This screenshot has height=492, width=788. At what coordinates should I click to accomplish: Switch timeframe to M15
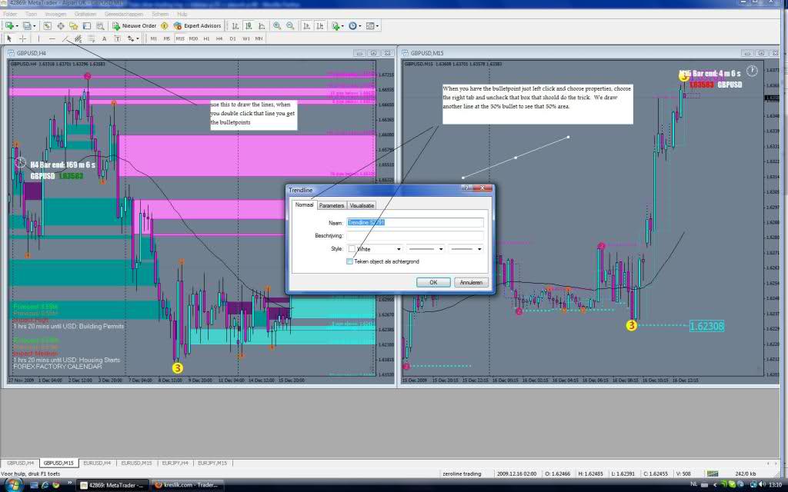click(x=180, y=38)
